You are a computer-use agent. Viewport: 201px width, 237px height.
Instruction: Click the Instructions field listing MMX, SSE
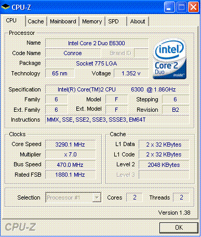117,120
